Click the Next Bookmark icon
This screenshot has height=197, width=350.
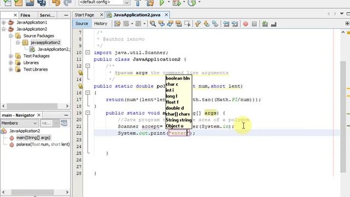tap(207, 24)
